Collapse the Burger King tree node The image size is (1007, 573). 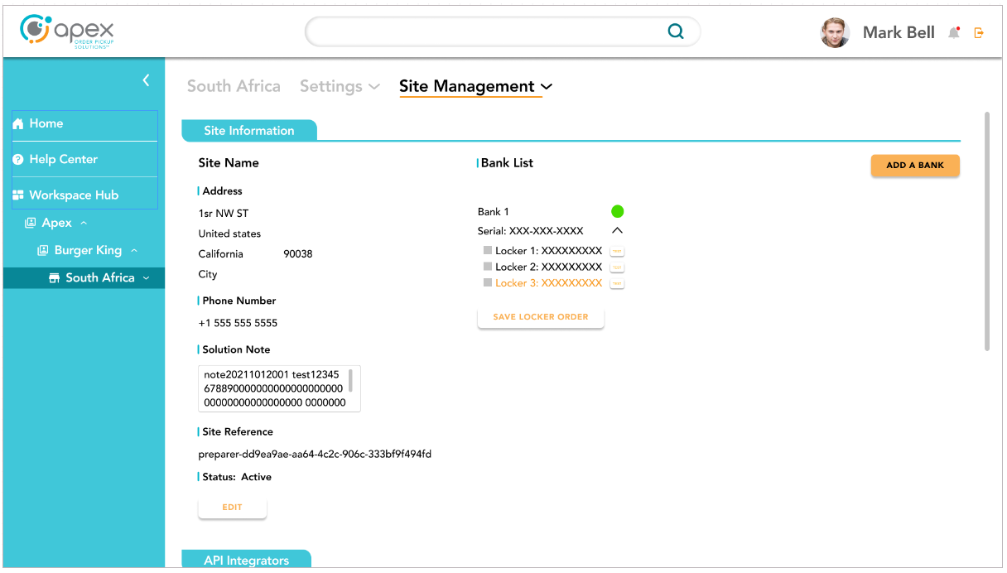pos(134,250)
